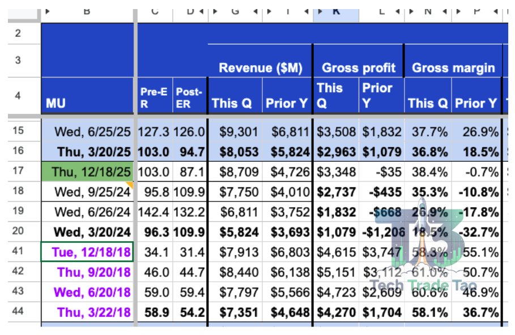Click the -$35 prior gross profit

(x=381, y=171)
